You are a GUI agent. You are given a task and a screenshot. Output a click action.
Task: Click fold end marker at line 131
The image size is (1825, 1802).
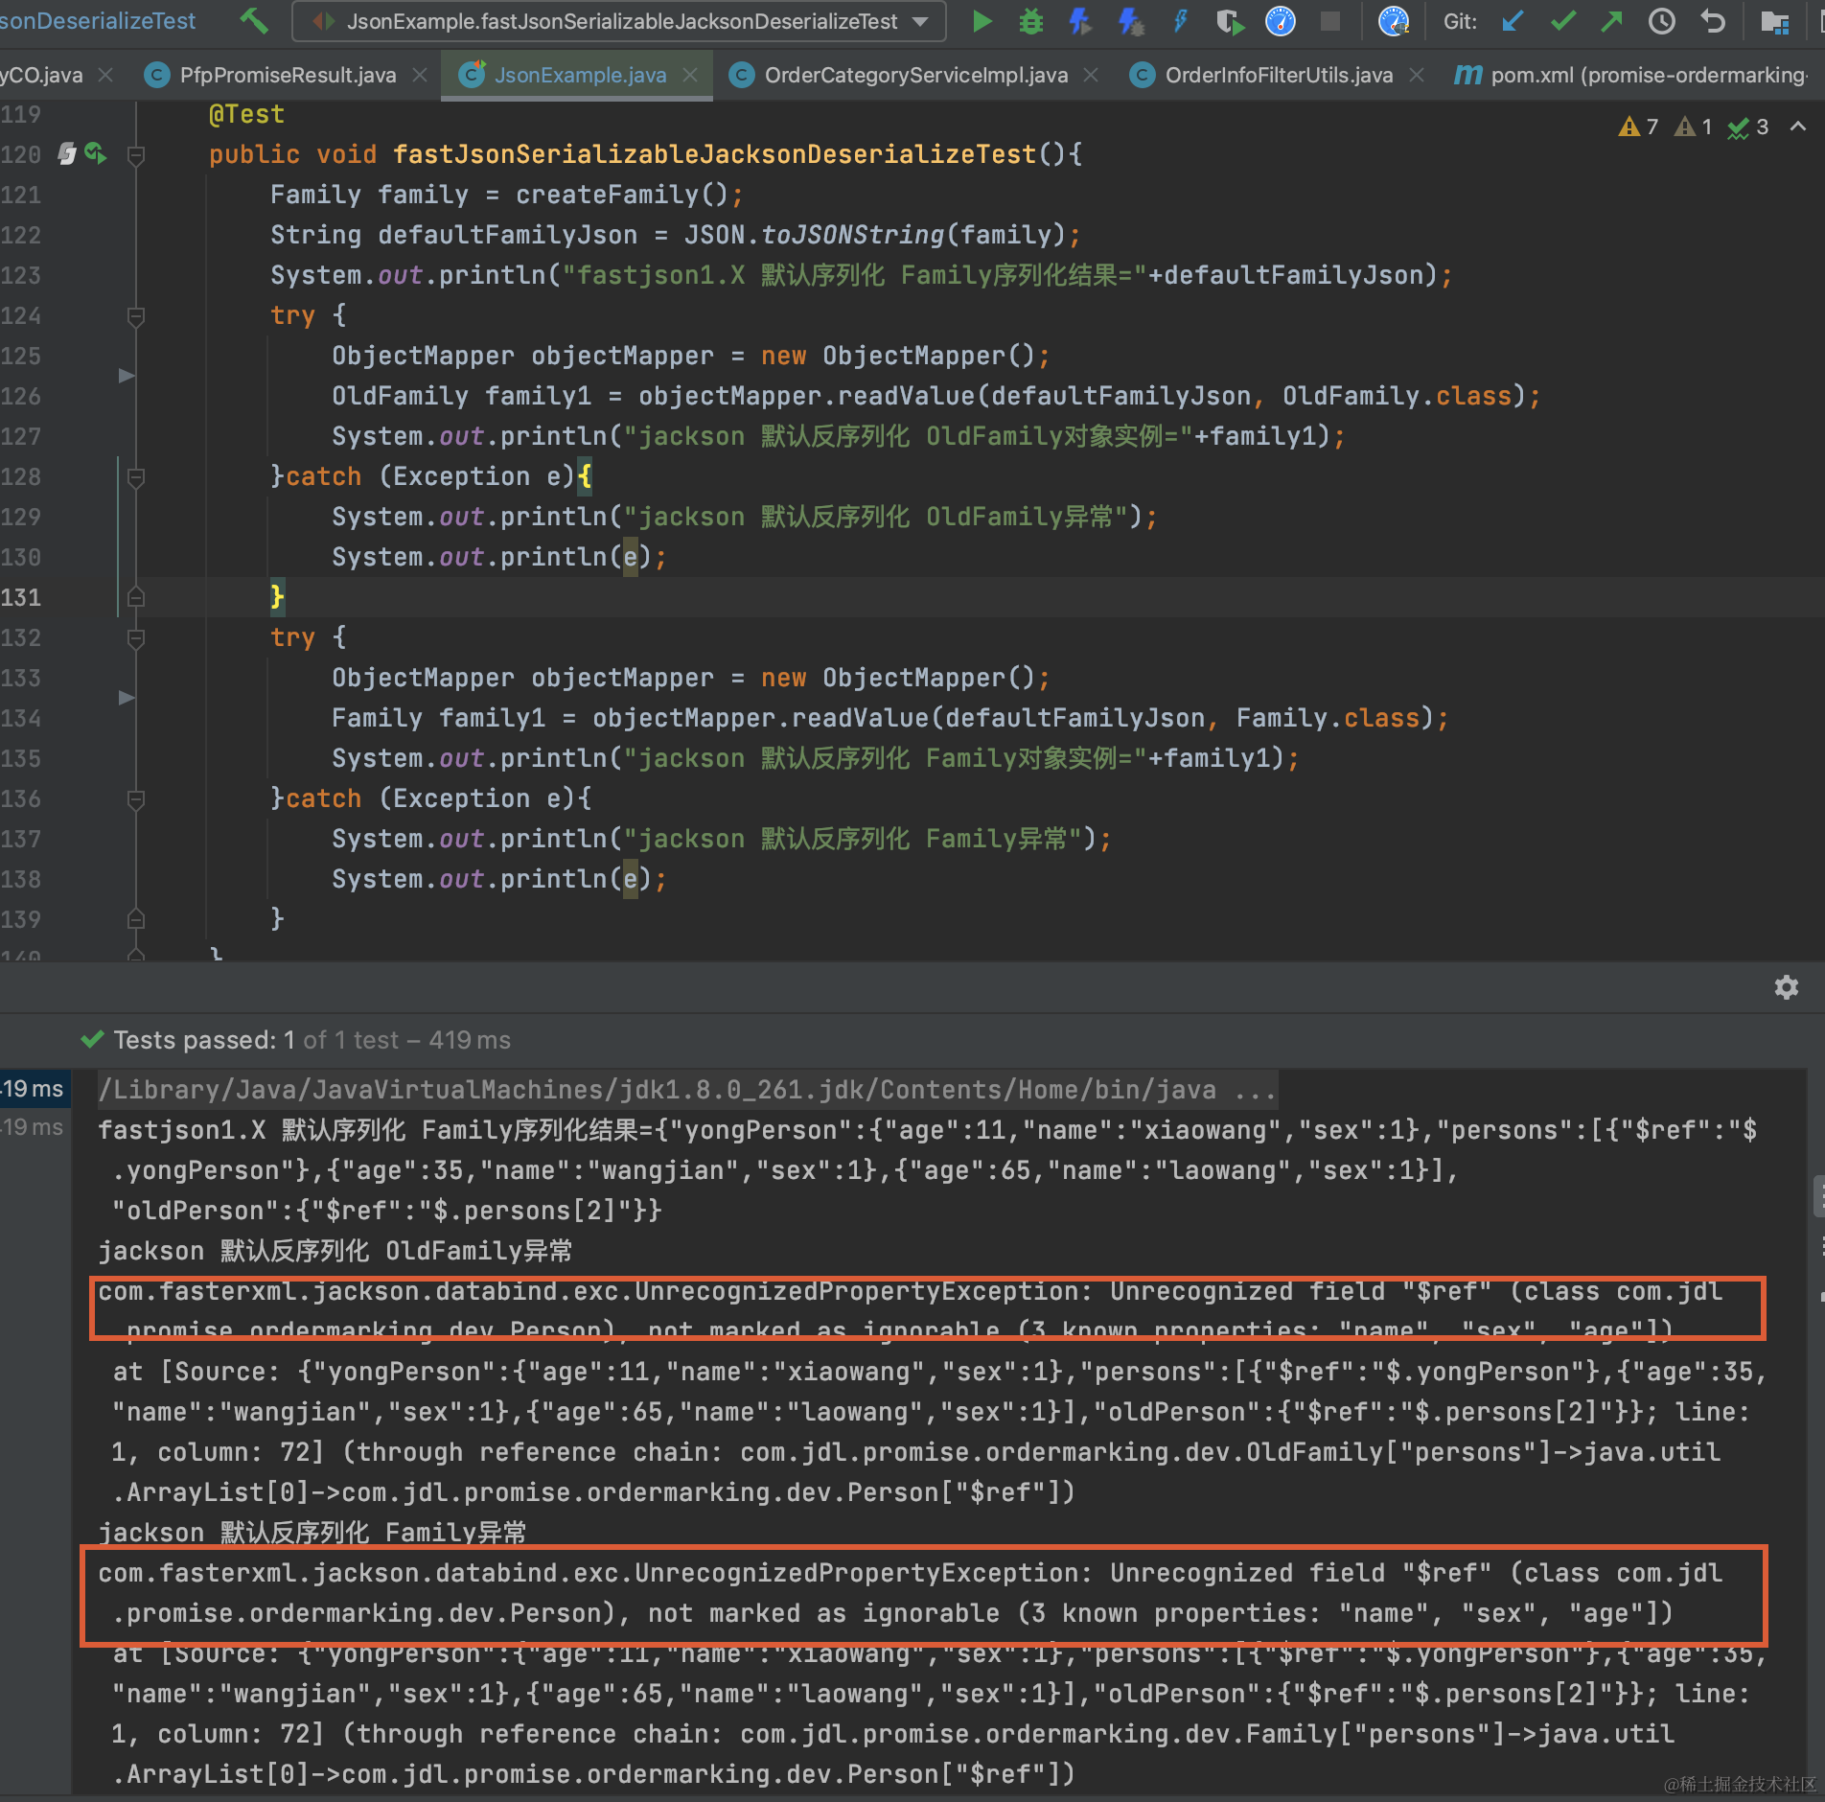[136, 597]
